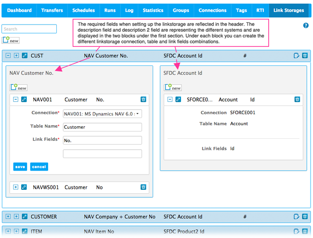This screenshot has height=238, width=313.
Task: Copy the CUST link storage entry
Action: pos(296,55)
